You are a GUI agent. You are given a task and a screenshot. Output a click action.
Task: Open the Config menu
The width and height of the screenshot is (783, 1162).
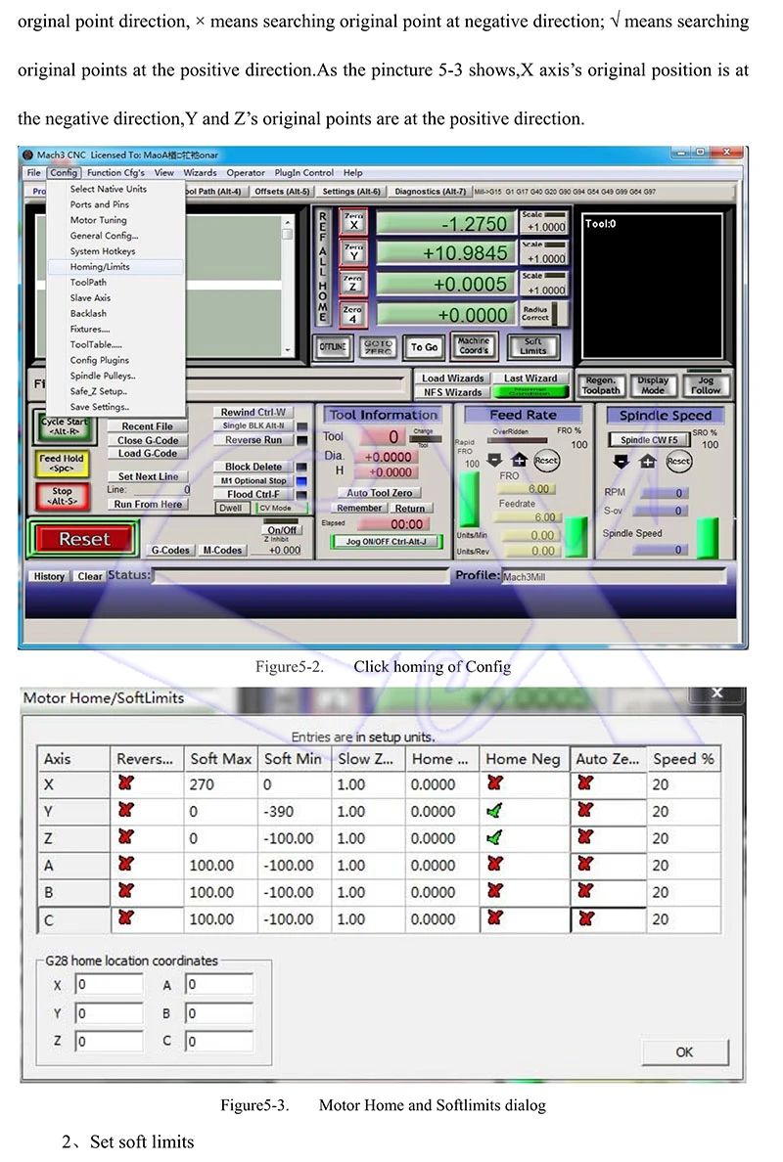point(64,173)
